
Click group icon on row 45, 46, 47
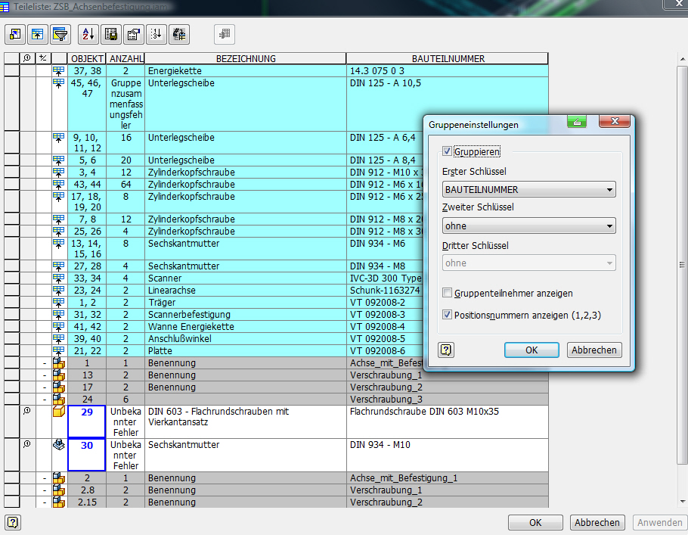click(x=58, y=83)
